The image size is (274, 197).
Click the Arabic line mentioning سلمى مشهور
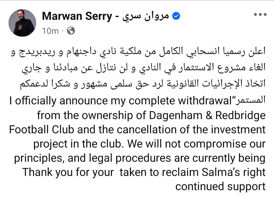pos(143,83)
